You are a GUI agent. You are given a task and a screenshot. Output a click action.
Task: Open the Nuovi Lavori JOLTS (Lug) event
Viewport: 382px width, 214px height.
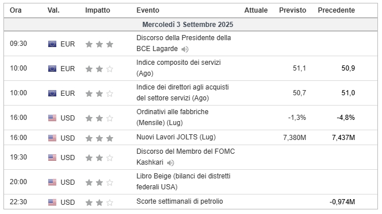pyautogui.click(x=176, y=137)
